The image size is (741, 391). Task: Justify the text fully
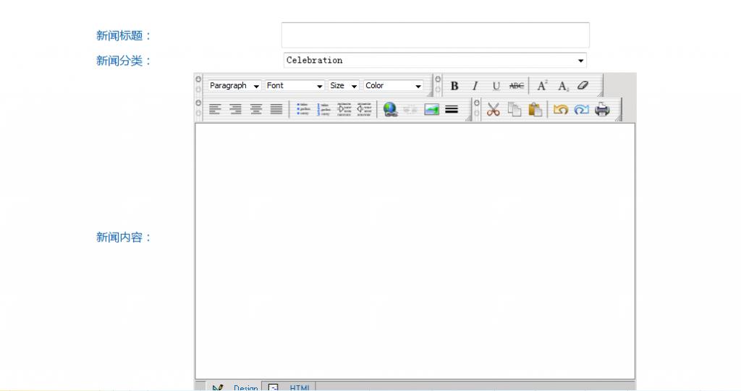[276, 110]
